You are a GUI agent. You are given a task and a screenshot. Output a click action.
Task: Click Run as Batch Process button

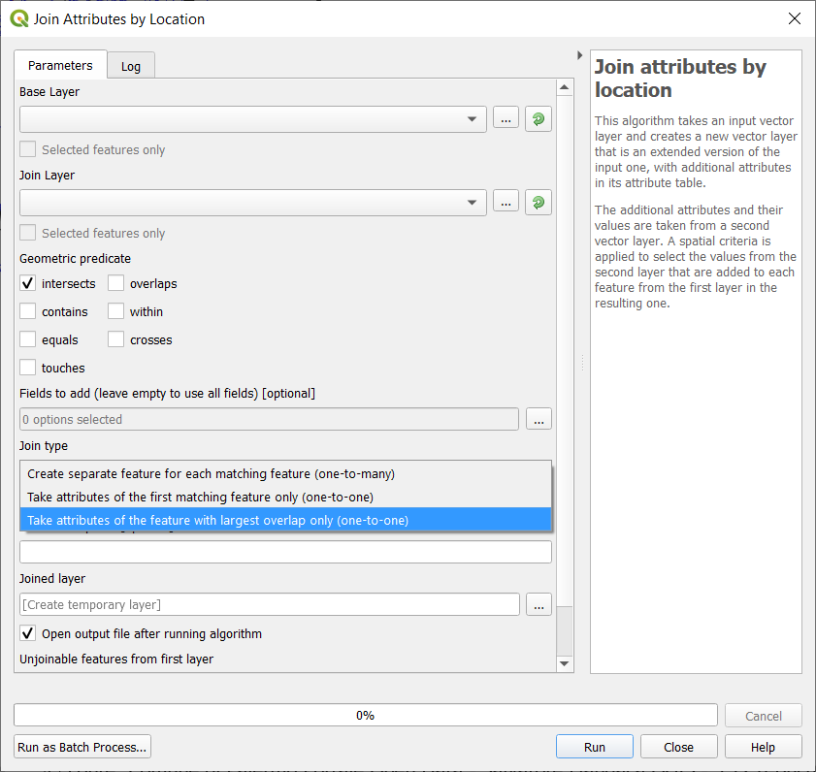[x=82, y=747]
